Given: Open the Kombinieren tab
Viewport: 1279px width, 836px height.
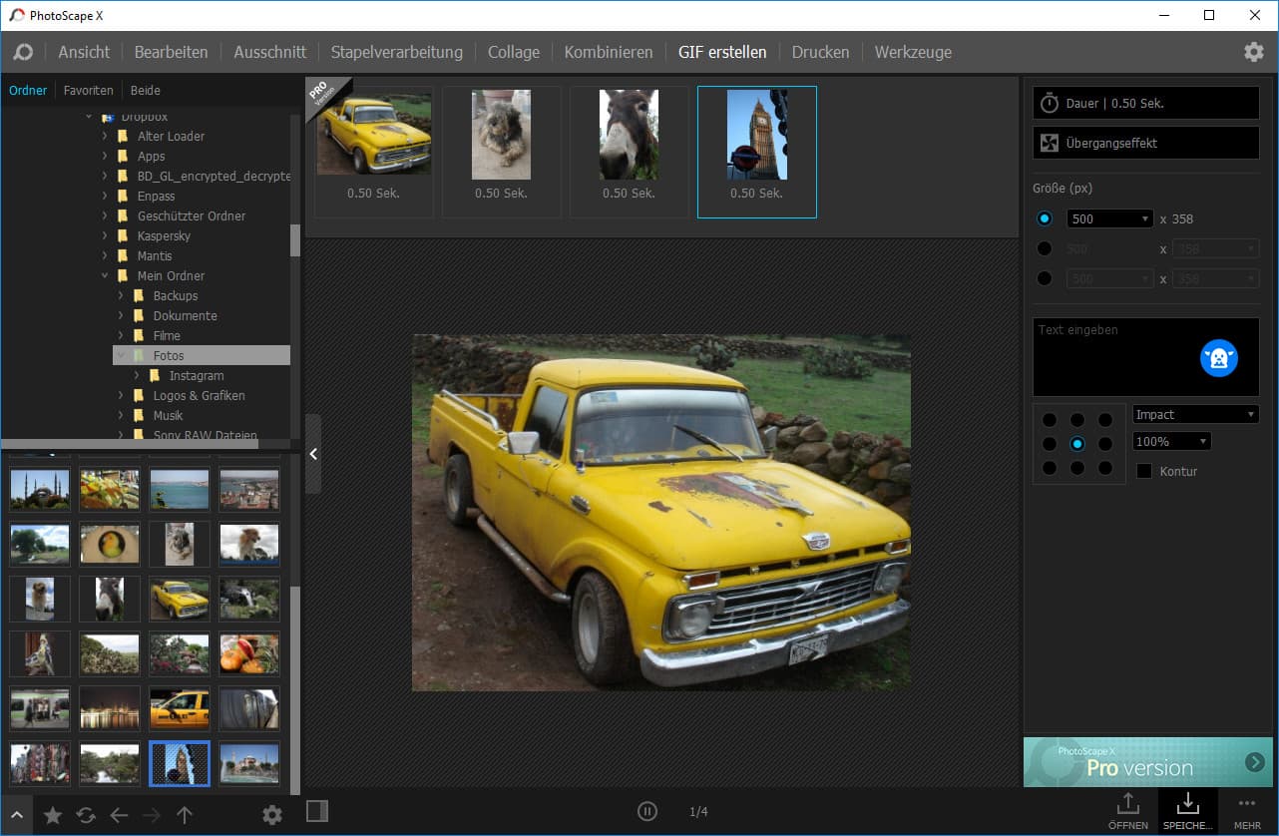Looking at the screenshot, I should [609, 52].
